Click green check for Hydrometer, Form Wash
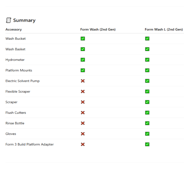The image size is (184, 169). (x=83, y=60)
